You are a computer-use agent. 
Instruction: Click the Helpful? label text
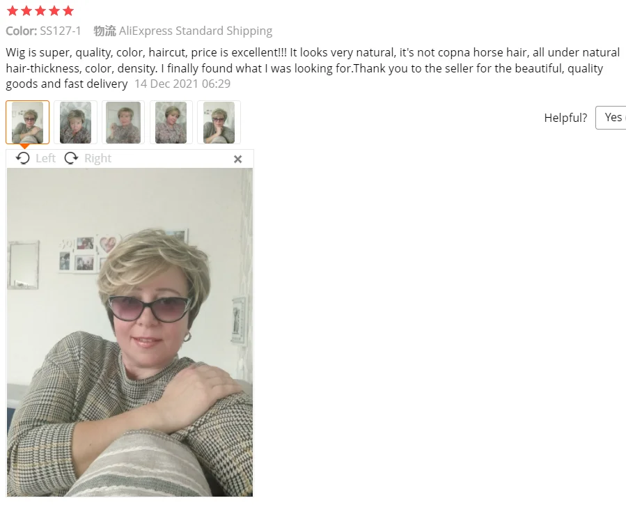click(x=565, y=118)
